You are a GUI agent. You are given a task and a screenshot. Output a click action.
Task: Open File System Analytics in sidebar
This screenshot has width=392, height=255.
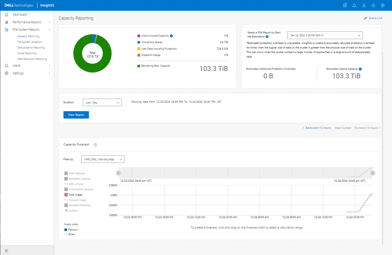[29, 42]
